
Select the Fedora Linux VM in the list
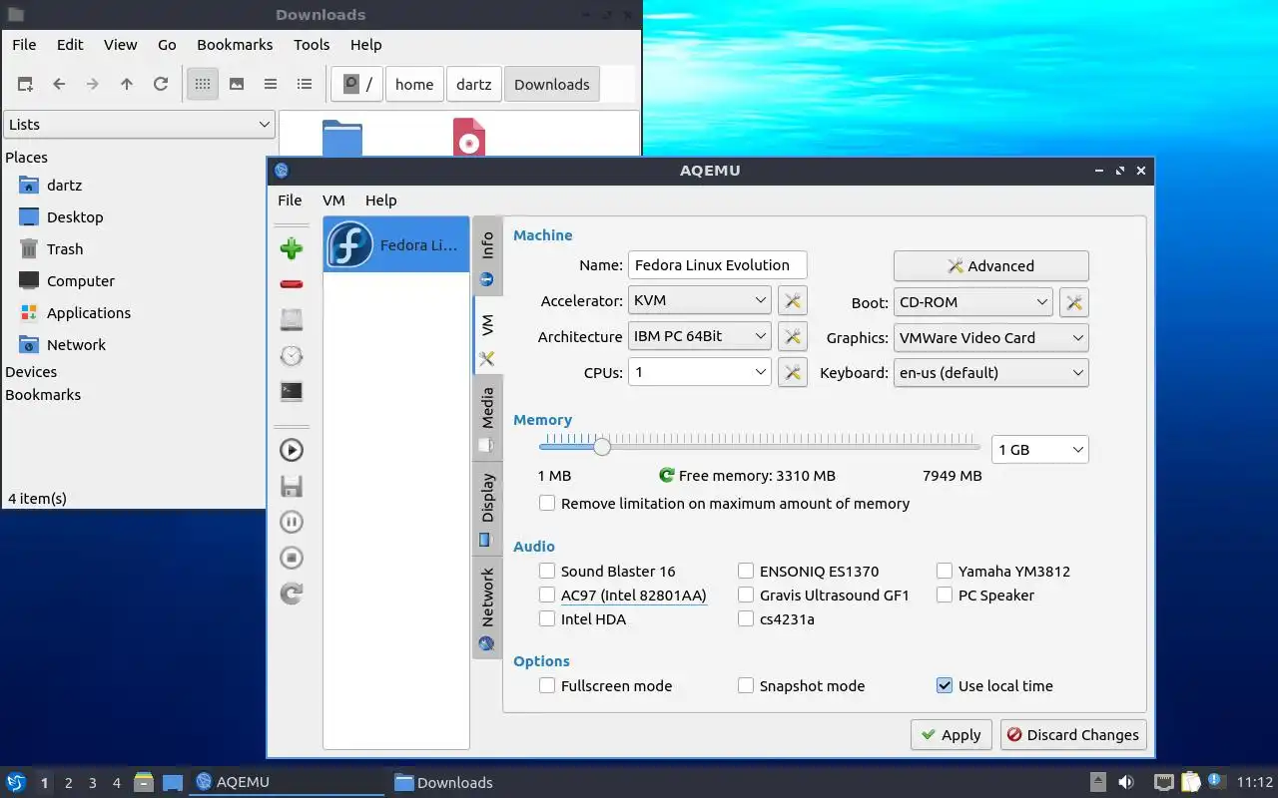pyautogui.click(x=396, y=244)
